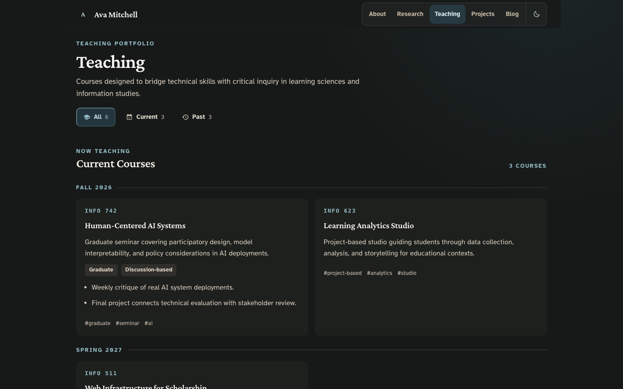Select the Teaching nav tab

447,14
